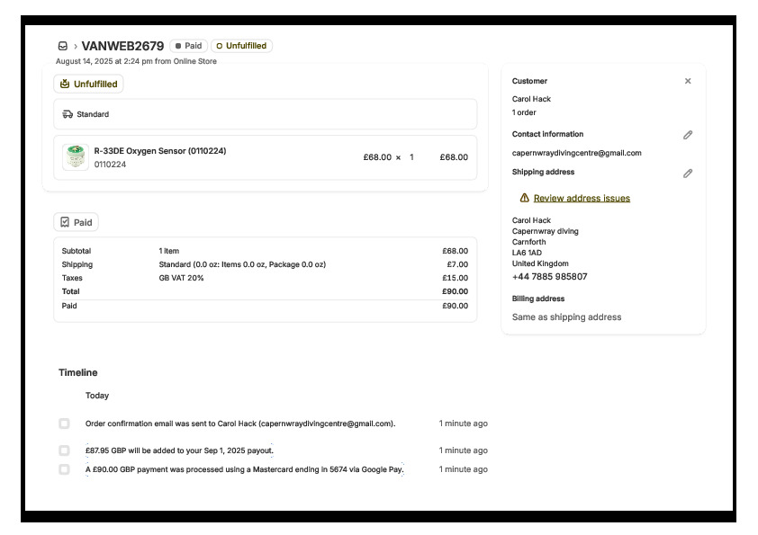The height and width of the screenshot is (535, 758).
Task: Tick checkbox for £87.95 payout event
Action: (64, 450)
